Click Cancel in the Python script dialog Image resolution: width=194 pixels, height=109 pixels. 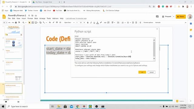(152, 72)
